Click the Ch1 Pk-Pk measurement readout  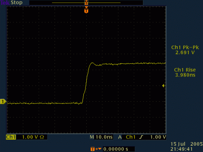coord(185,50)
